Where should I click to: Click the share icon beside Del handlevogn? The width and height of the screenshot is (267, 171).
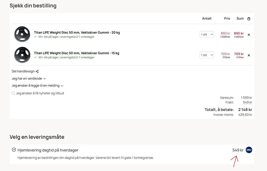[37, 71]
